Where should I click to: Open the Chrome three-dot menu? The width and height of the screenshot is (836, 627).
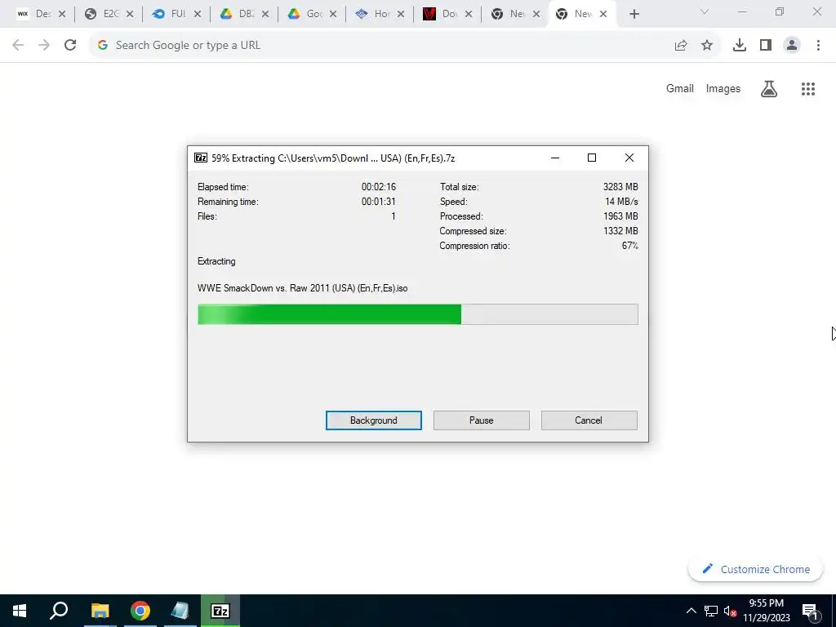click(x=818, y=46)
